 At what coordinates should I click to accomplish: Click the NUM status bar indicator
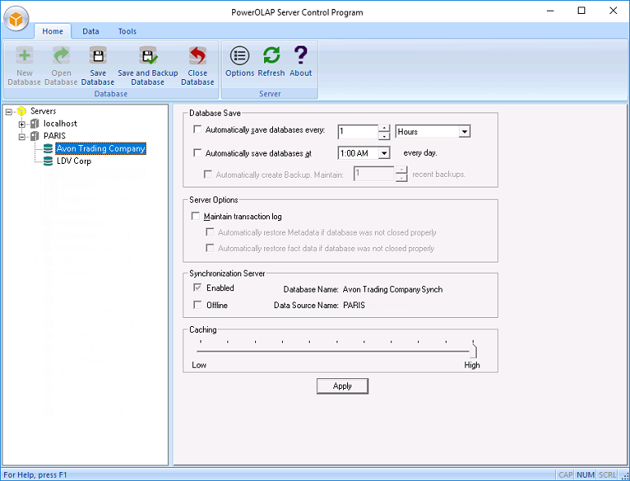pyautogui.click(x=585, y=475)
